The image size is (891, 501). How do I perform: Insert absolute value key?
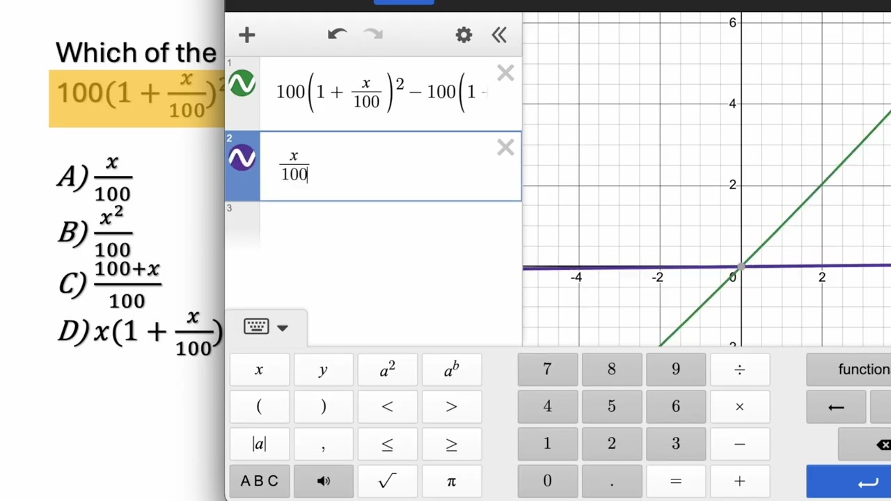point(259,445)
